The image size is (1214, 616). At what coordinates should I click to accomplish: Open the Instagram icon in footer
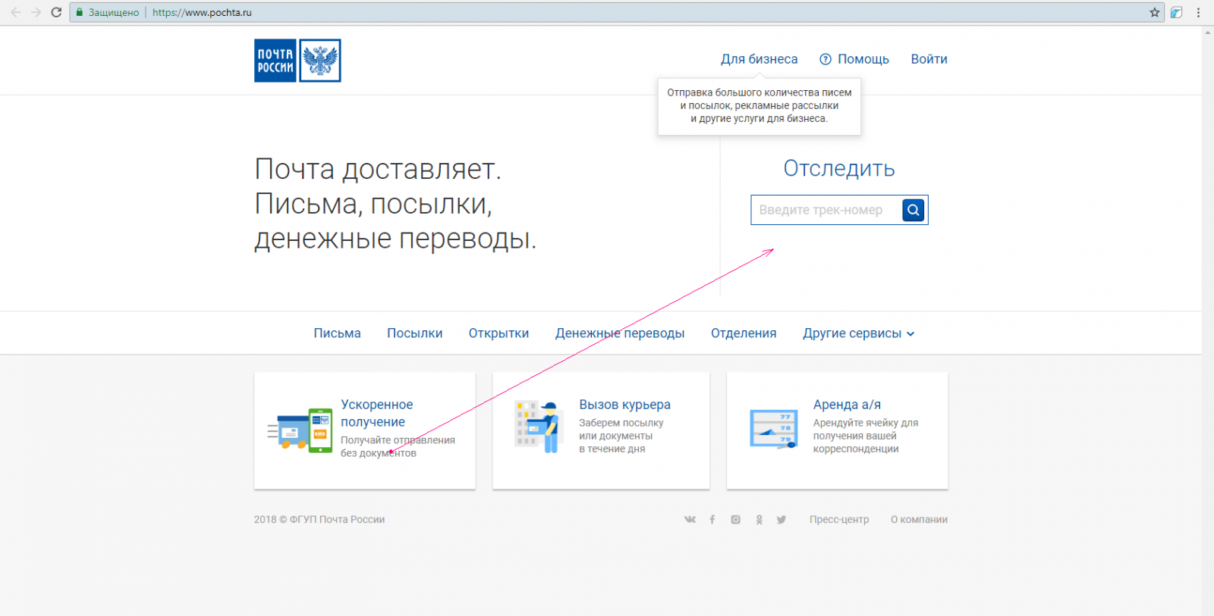pyautogui.click(x=735, y=520)
